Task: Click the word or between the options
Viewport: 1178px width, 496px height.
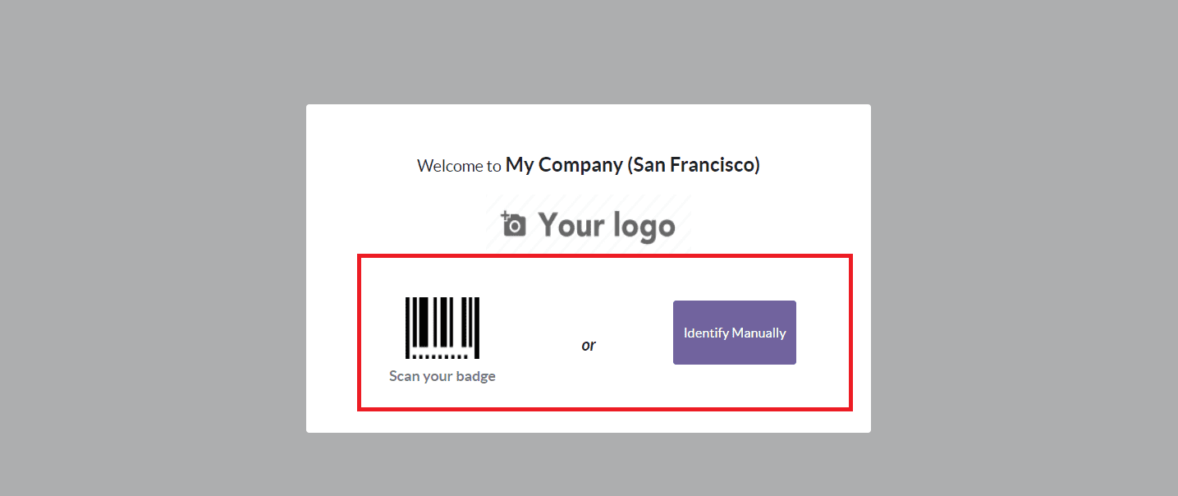Action: pyautogui.click(x=588, y=345)
